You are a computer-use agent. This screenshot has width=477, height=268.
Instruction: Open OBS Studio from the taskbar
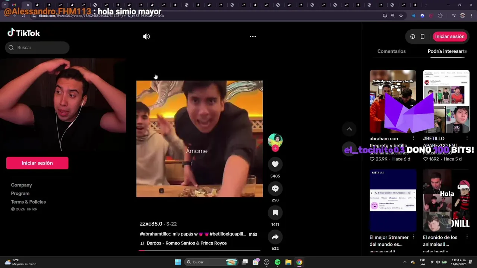click(x=266, y=262)
